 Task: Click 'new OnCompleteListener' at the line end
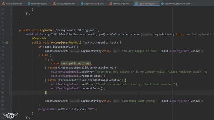(200, 34)
